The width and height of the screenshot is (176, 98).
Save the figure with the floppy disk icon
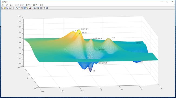7,8
